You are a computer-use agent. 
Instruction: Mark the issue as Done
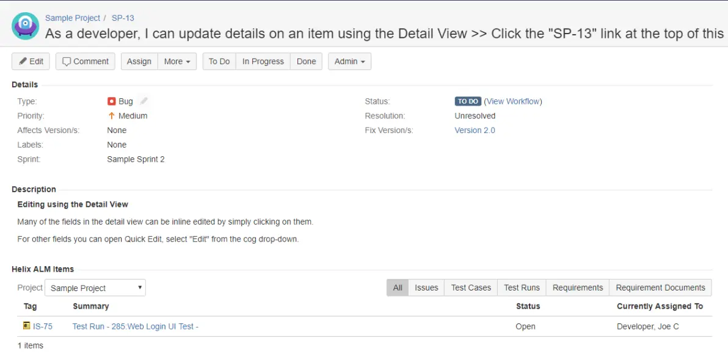[307, 61]
